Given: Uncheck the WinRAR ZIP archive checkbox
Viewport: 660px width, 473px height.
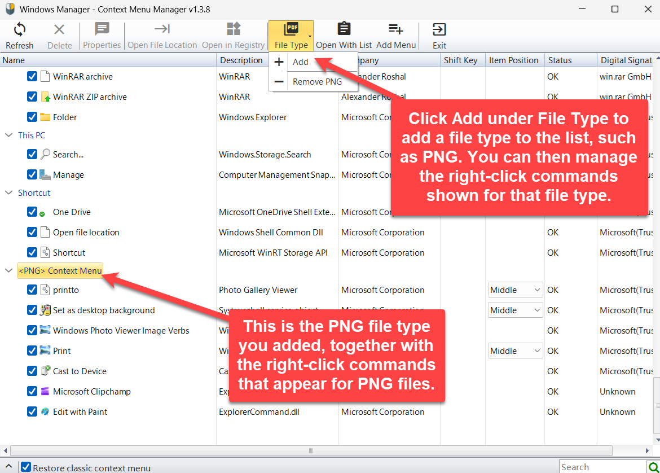Looking at the screenshot, I should 32,97.
